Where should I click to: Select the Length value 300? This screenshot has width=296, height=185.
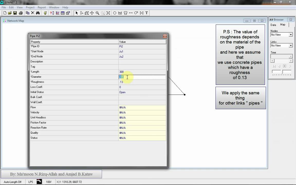tap(121, 72)
